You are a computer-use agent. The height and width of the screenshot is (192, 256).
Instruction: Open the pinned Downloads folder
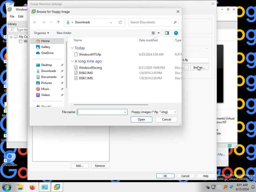(48, 71)
